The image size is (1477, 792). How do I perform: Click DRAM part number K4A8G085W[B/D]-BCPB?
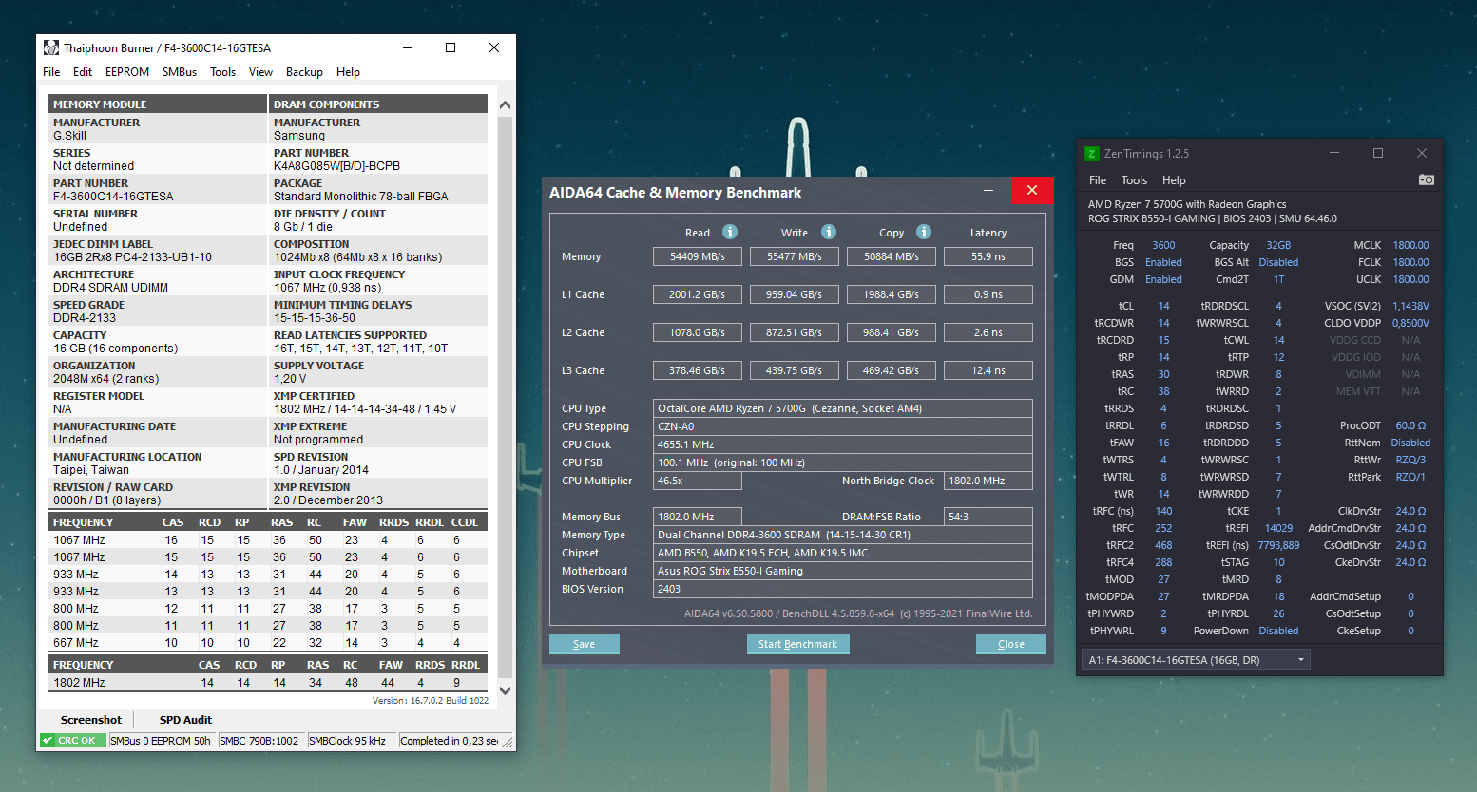tap(336, 166)
